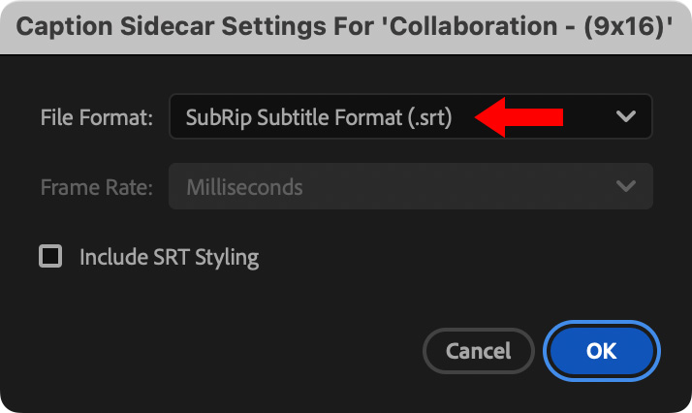Click the red arrow pointing at .srt
692x413 pixels.
[522, 116]
